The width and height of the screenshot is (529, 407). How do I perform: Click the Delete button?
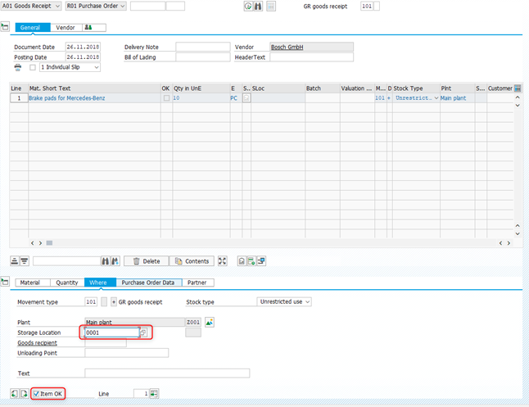click(146, 261)
